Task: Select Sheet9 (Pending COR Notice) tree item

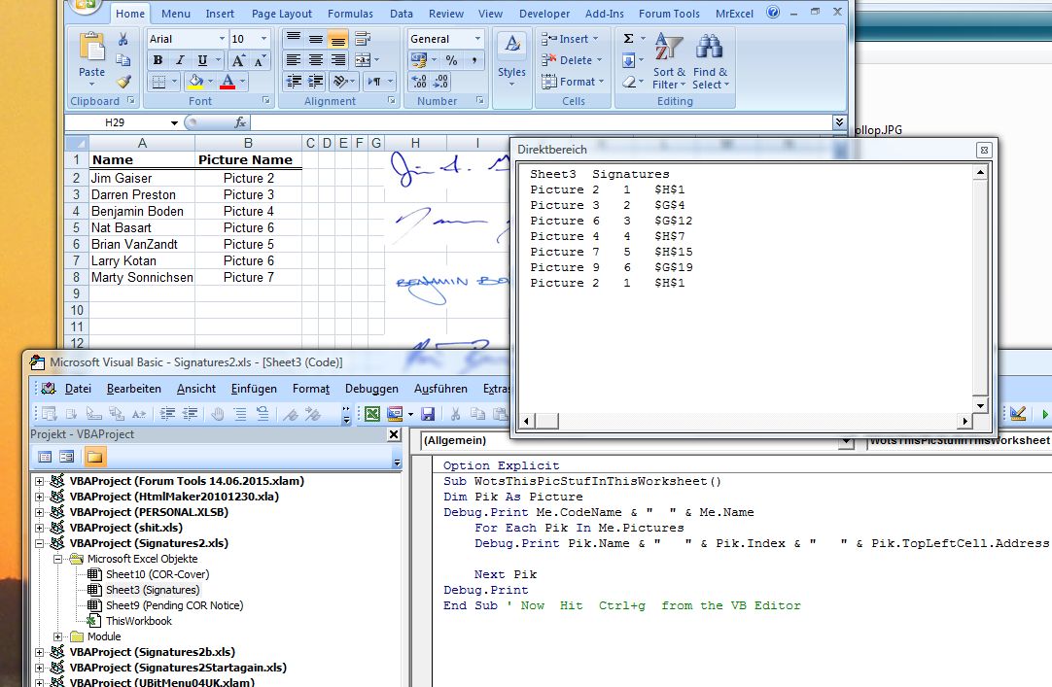Action: point(174,606)
